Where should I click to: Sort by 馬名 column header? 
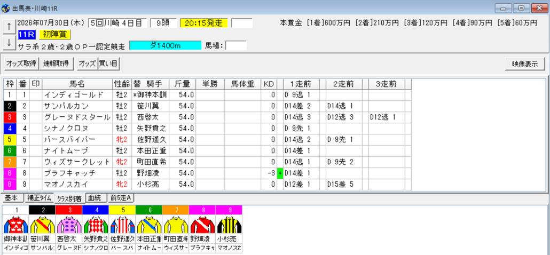77,84
